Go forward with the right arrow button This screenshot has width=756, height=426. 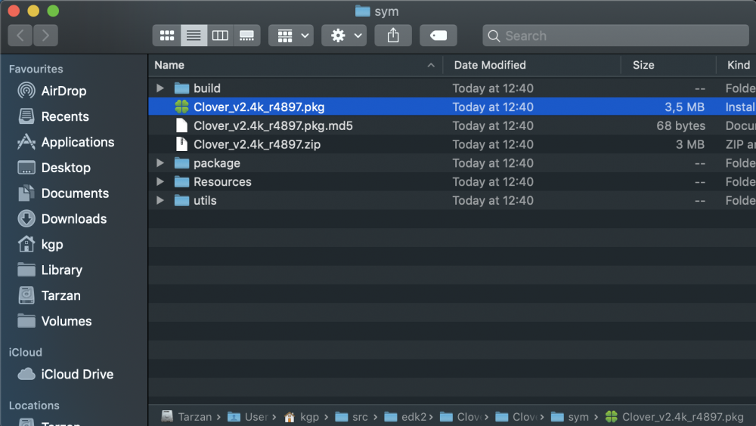45,35
